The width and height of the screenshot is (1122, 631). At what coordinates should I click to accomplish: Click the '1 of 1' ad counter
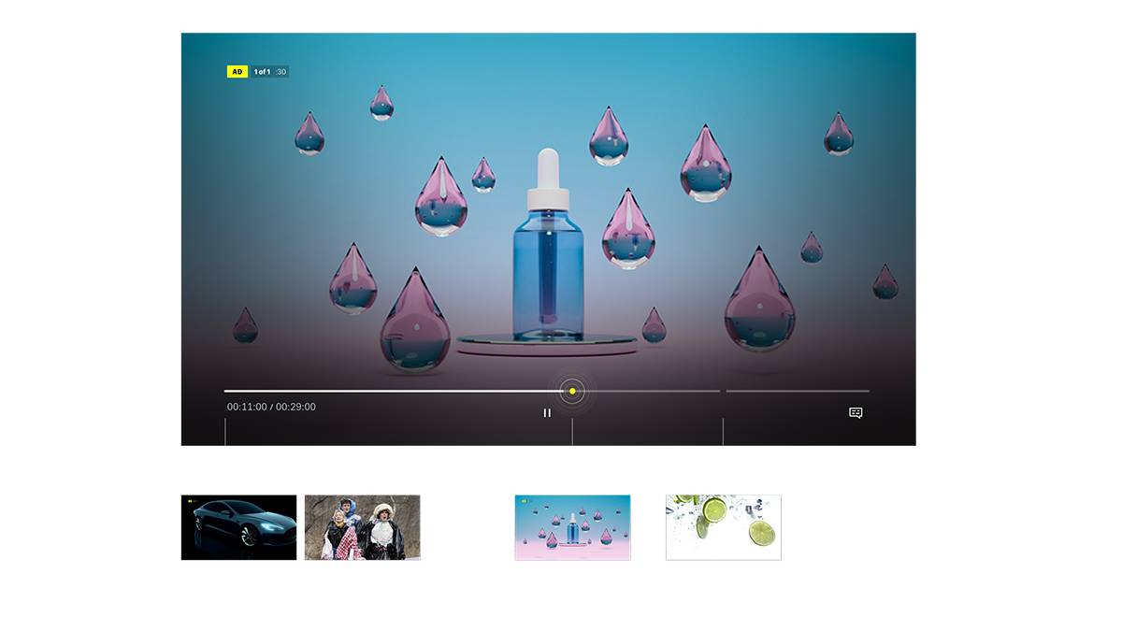click(x=262, y=72)
